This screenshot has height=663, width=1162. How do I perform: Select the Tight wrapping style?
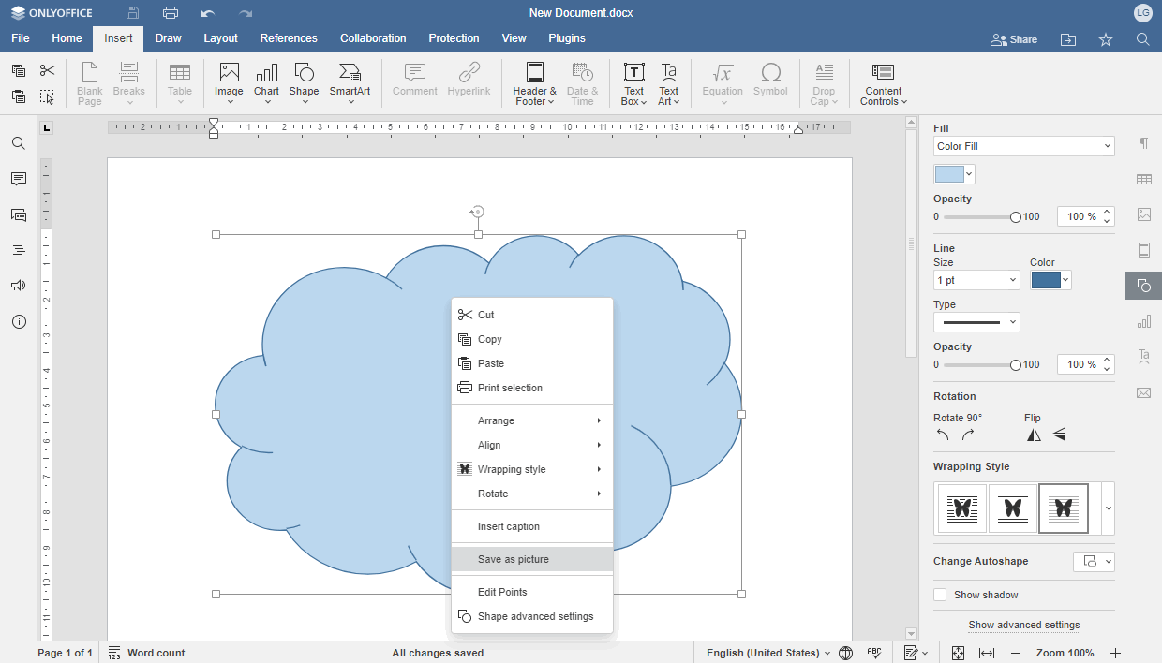point(1013,508)
